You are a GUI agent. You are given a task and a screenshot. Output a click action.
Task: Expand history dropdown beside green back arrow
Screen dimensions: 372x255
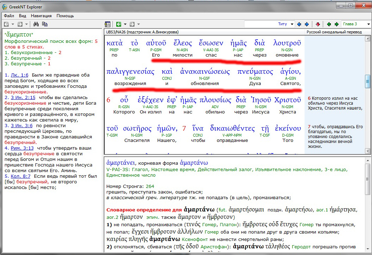[x=125, y=24]
